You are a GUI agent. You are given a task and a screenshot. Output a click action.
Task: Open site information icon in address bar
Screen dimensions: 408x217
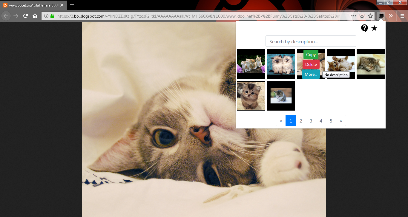[46, 16]
